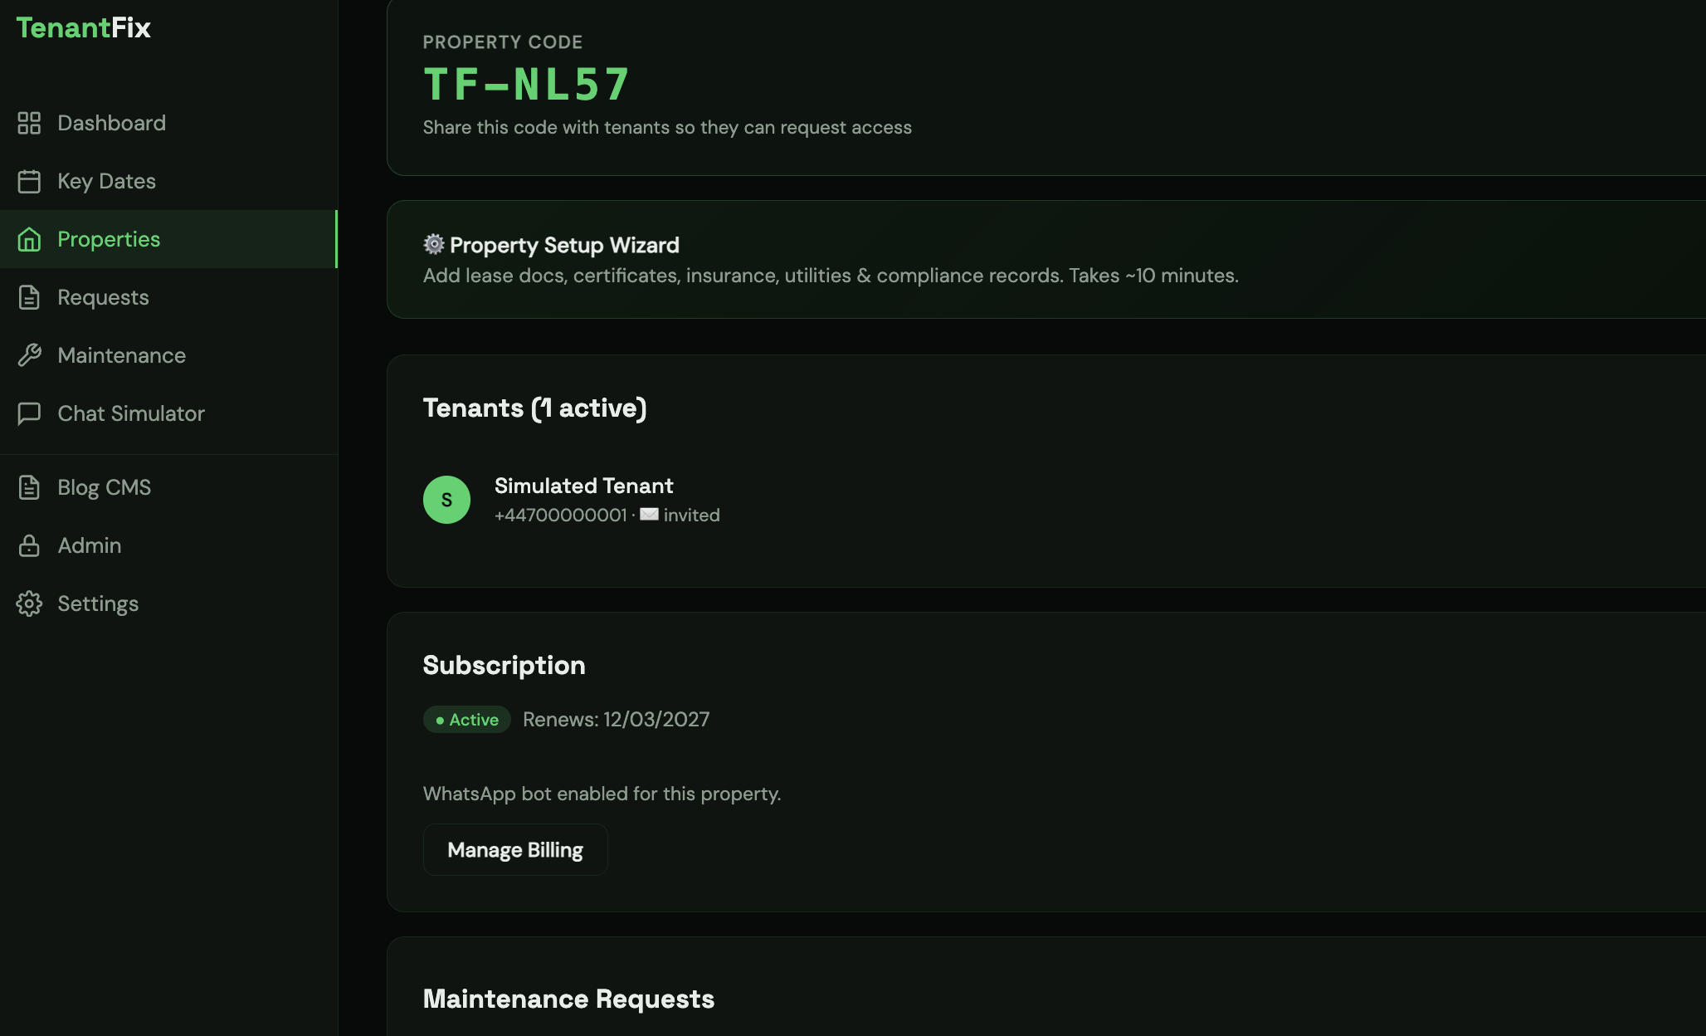Image resolution: width=1706 pixels, height=1036 pixels.
Task: Select the property code TF-NL57
Action: (x=528, y=82)
